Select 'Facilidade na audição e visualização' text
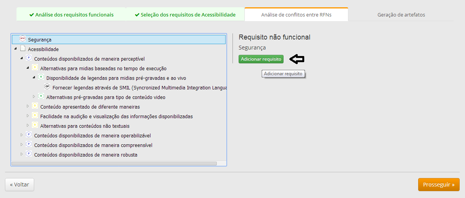The height and width of the screenshot is (198, 465). pos(117,117)
